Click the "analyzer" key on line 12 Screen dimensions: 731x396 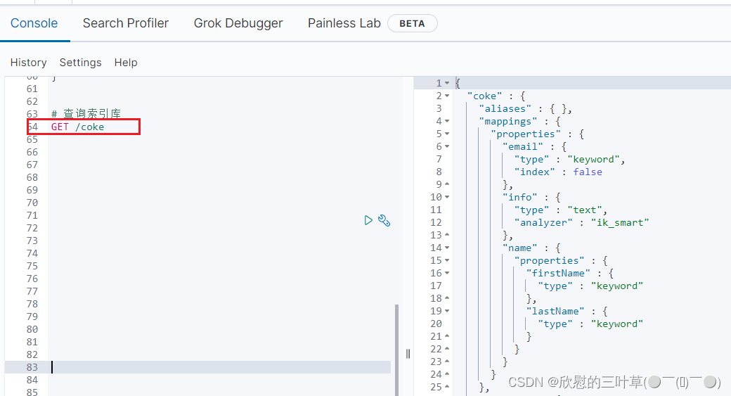(543, 222)
